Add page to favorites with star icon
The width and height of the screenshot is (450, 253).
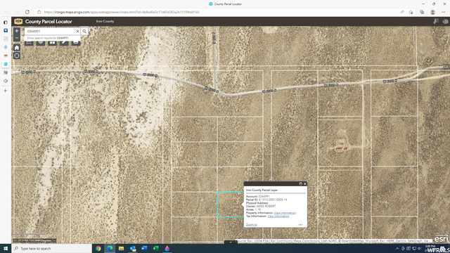tap(411, 12)
